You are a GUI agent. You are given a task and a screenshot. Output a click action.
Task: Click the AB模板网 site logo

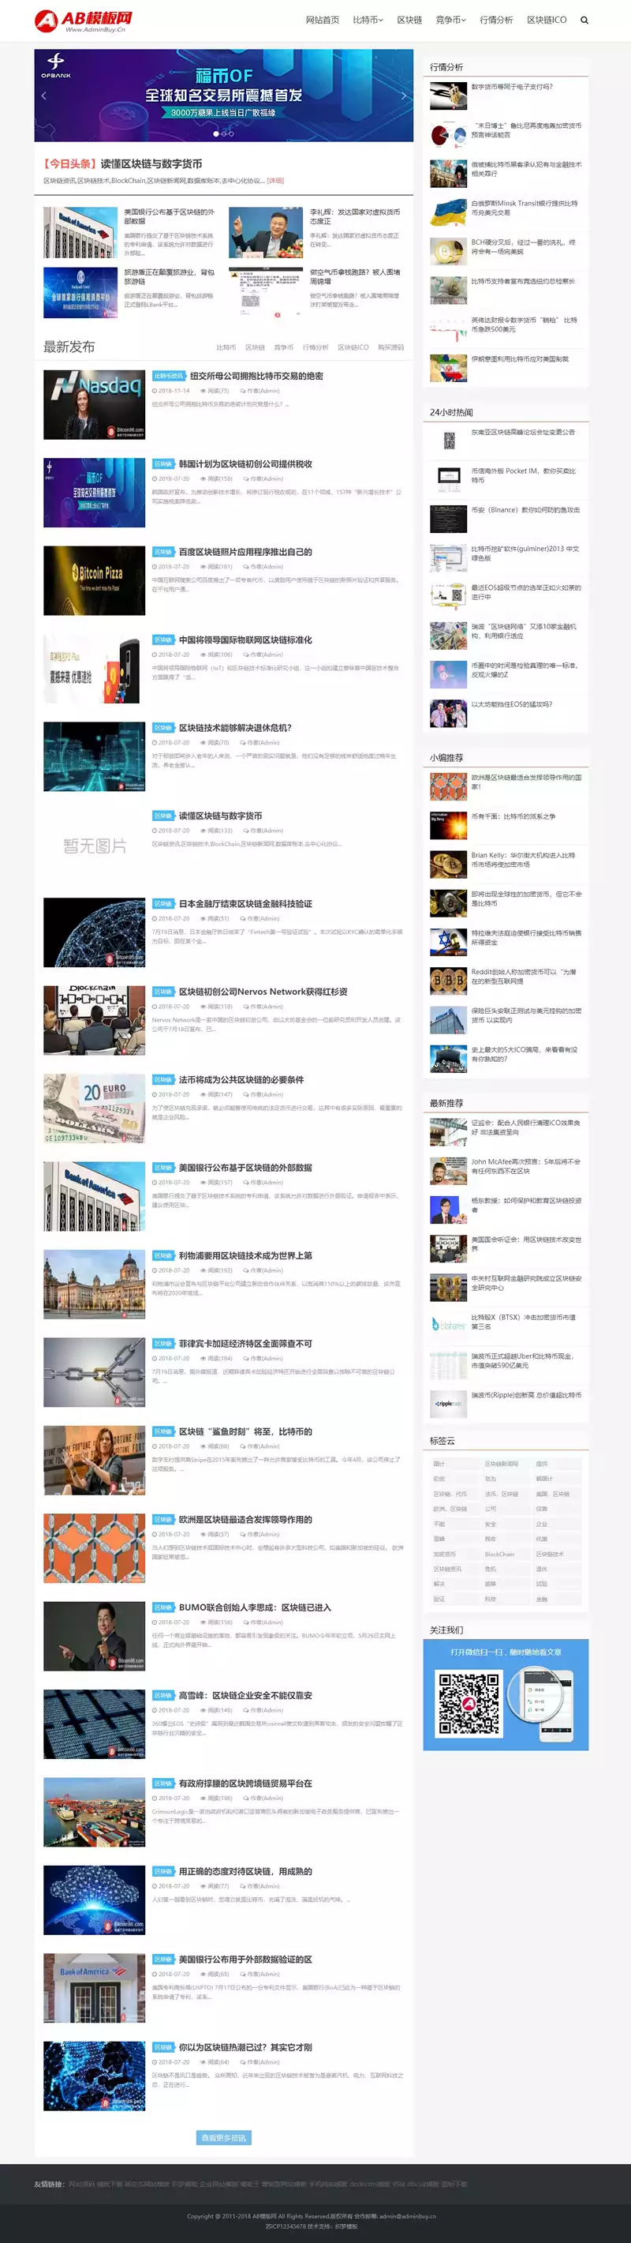[x=84, y=21]
